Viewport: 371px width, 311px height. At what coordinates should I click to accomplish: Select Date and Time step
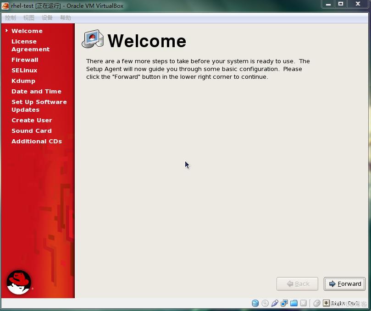[36, 92]
